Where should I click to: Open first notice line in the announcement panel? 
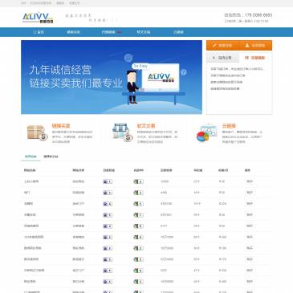[237, 69]
